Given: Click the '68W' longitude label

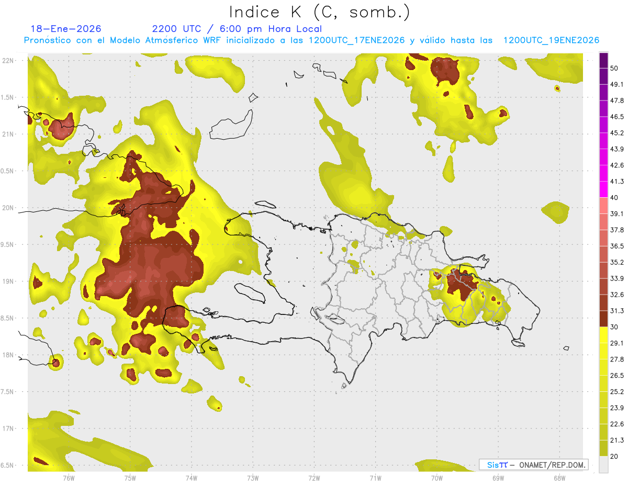Looking at the screenshot, I should pos(559,478).
